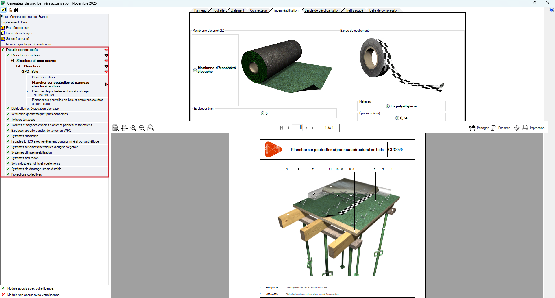Select Membrane d'étanchéité bicouche radio option
Screen dimensions: 555x298
[x=195, y=70]
